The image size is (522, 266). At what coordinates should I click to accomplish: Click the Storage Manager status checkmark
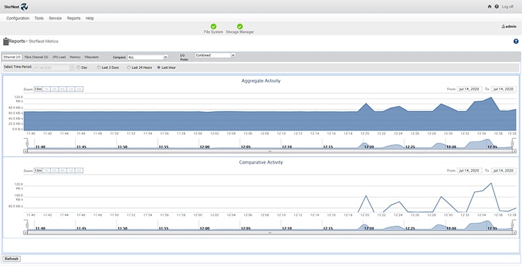pyautogui.click(x=239, y=26)
